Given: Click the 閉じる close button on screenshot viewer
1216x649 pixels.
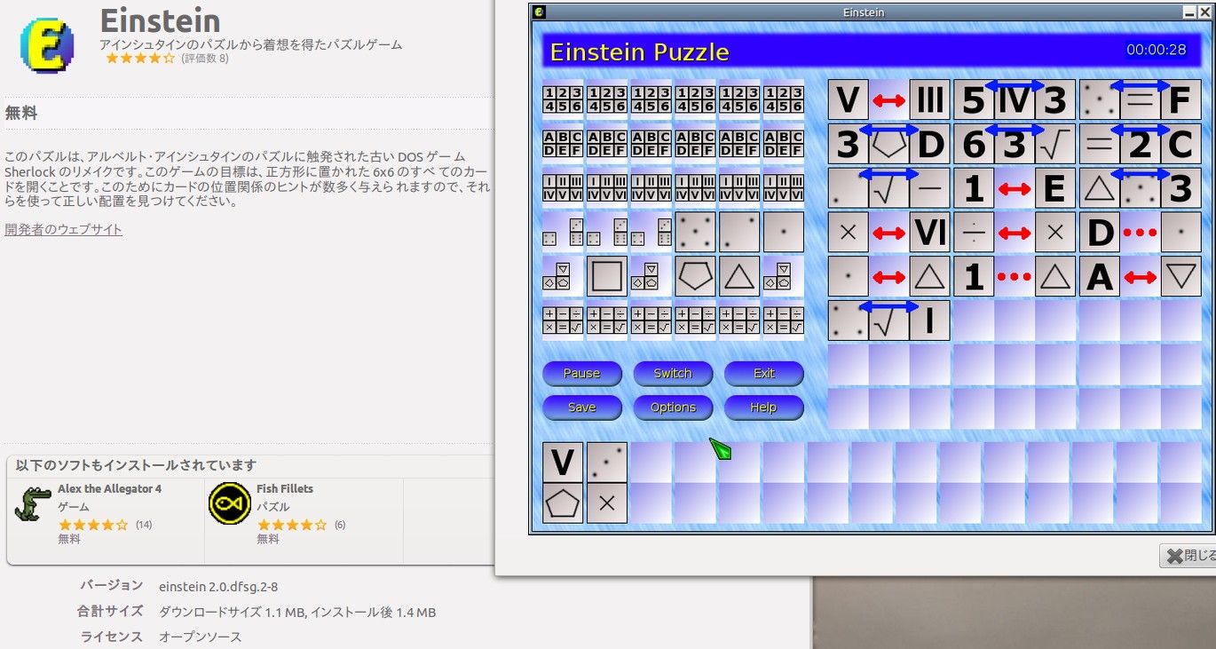Looking at the screenshot, I should [1188, 556].
